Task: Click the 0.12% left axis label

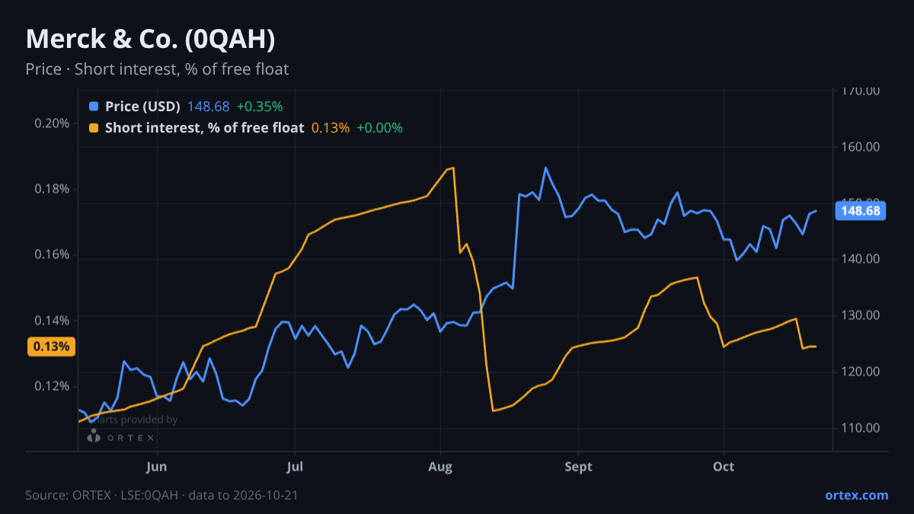Action: [x=53, y=385]
